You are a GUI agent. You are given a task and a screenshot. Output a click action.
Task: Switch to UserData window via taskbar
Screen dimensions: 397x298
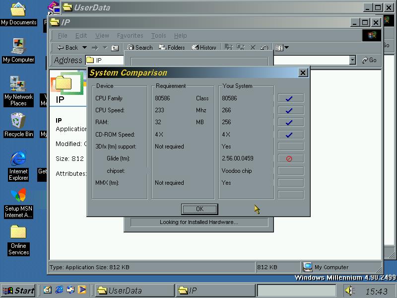pos(134,291)
